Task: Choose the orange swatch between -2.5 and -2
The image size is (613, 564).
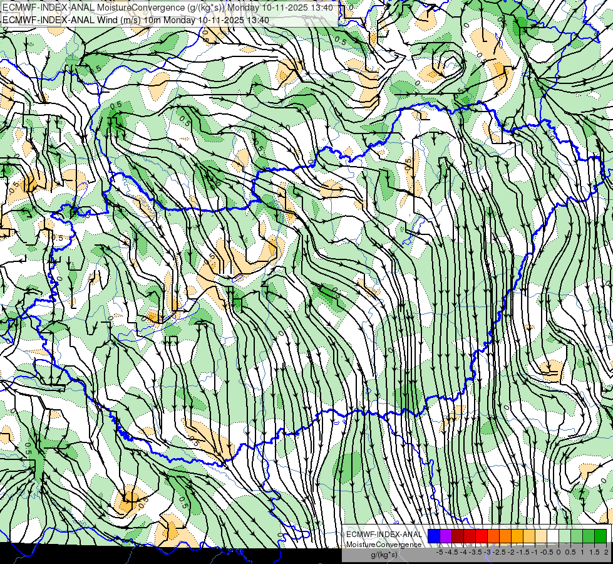Action: (x=505, y=536)
